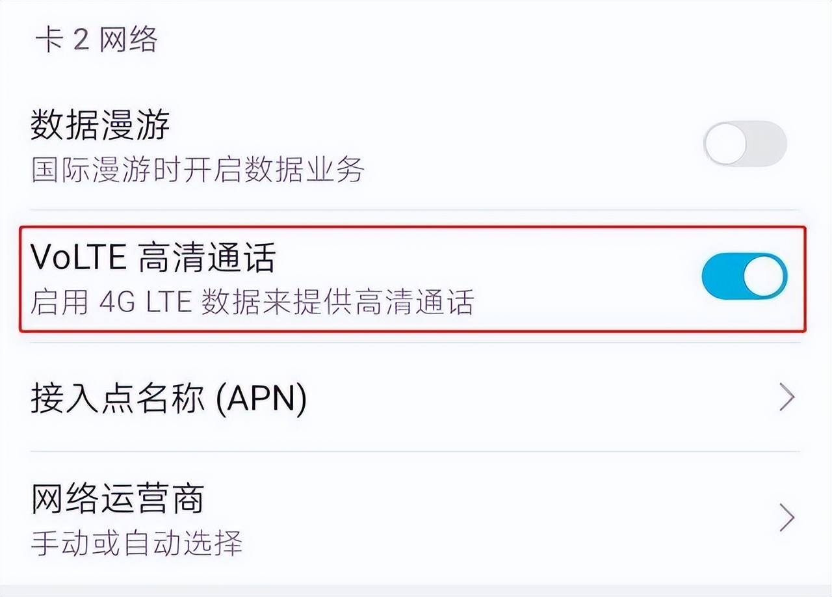Tap the blue VoLTE toggle knob
Viewport: 832px width, 597px height.
766,276
